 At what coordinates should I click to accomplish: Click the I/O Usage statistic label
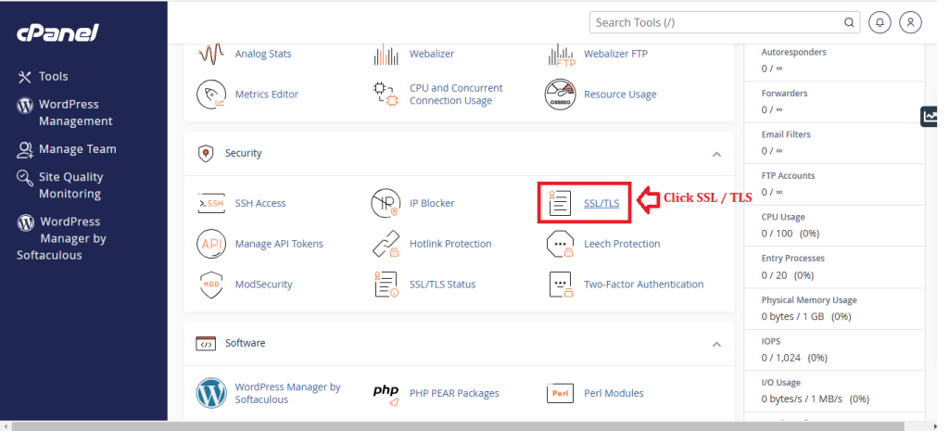(780, 383)
